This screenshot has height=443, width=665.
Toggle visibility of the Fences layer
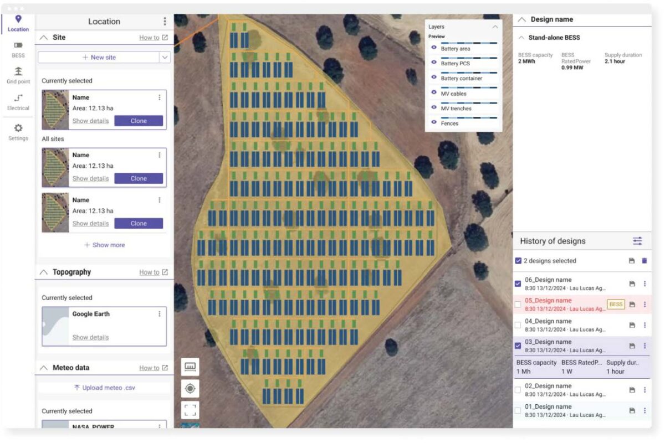tap(434, 123)
